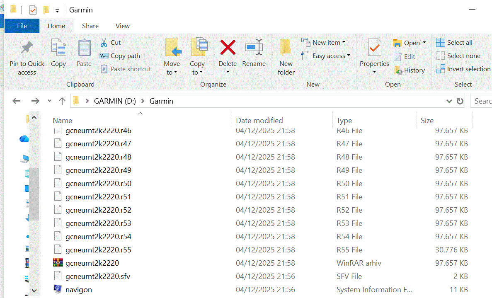Open the Share ribbon tab
Viewport: 492px width, 298px height.
pyautogui.click(x=90, y=26)
